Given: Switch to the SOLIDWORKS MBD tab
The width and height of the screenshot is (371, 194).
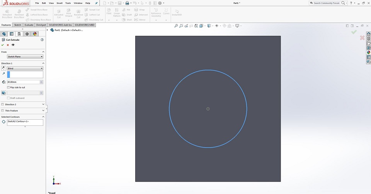Looking at the screenshot, I should (x=85, y=25).
